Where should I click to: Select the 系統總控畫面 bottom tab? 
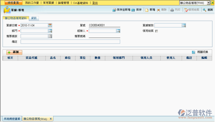point(11,119)
